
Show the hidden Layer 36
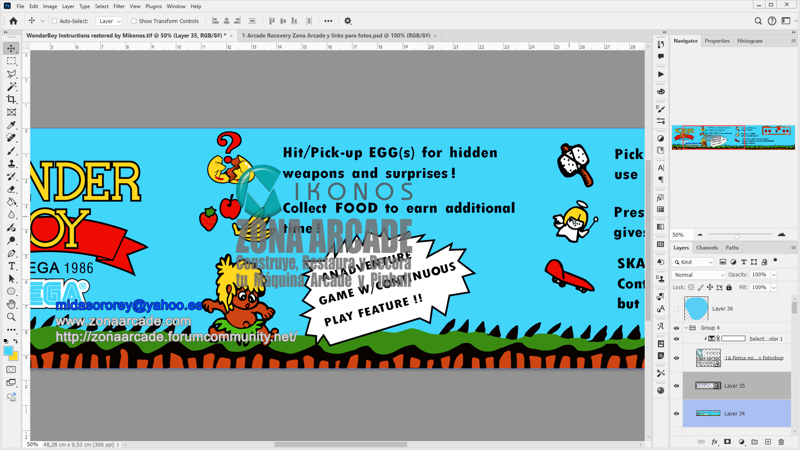pos(676,309)
